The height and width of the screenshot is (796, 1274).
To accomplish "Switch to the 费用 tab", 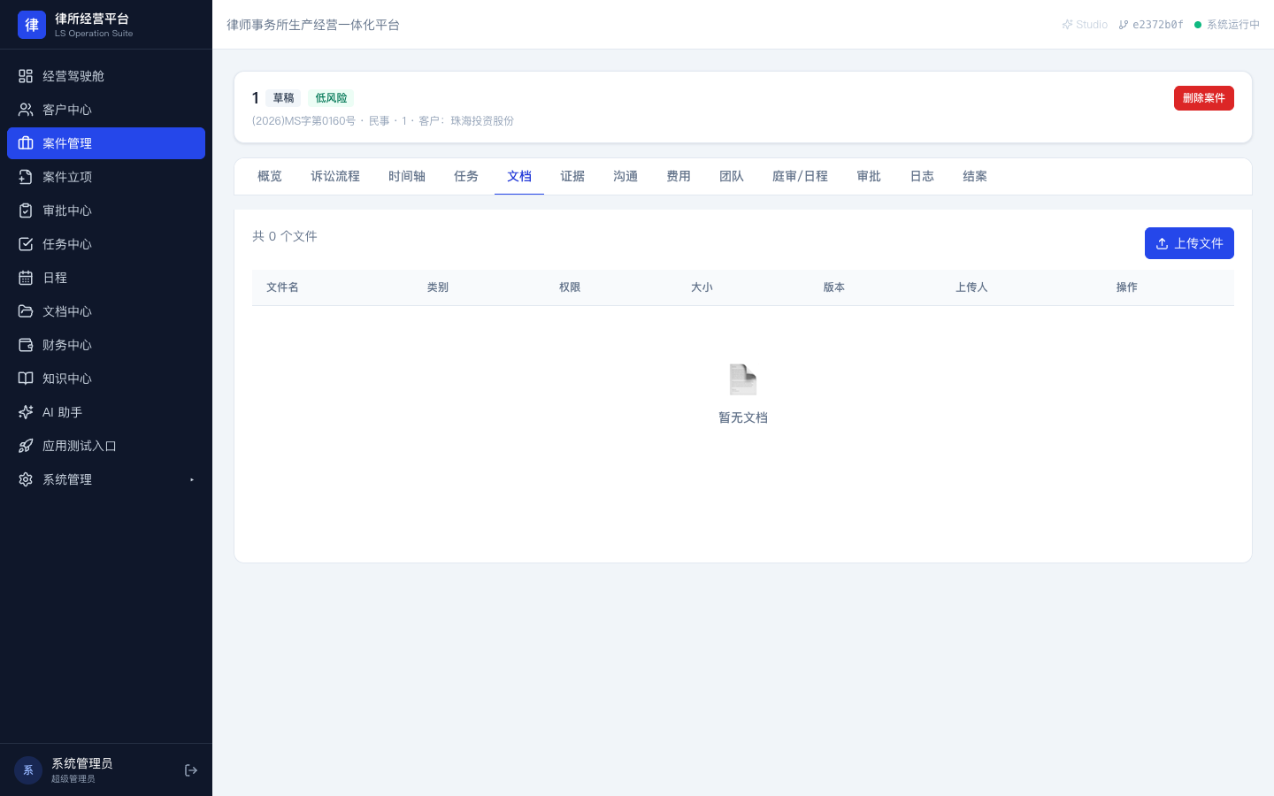I will tap(679, 177).
